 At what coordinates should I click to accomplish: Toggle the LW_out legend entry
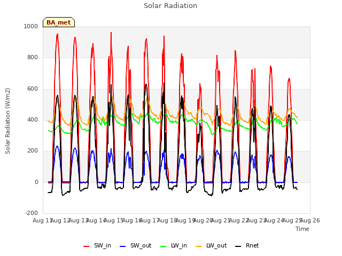211,246
